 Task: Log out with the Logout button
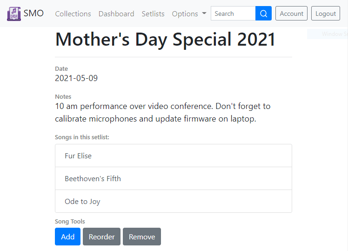pyautogui.click(x=326, y=14)
